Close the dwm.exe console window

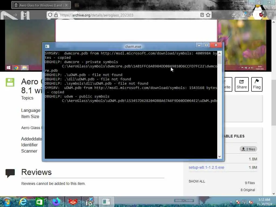click(x=216, y=45)
